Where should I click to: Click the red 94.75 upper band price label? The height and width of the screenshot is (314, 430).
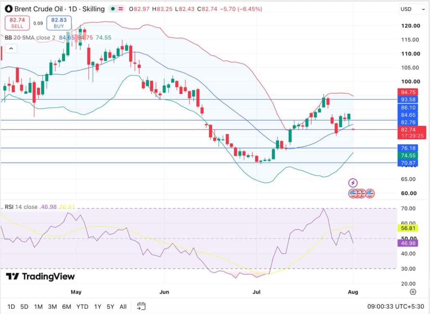408,92
